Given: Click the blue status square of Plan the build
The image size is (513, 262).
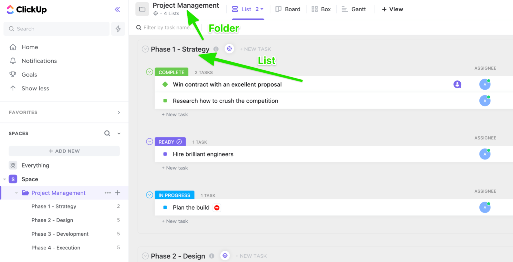Looking at the screenshot, I should 165,207.
